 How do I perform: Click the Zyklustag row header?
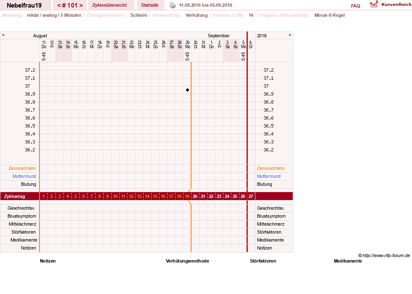tap(14, 196)
